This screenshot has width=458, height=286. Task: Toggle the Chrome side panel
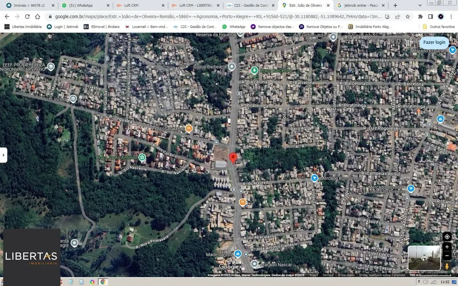[430, 16]
